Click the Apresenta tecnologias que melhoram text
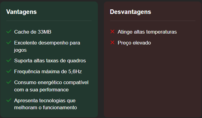Screen dimensions: 202x118 coord(45,104)
